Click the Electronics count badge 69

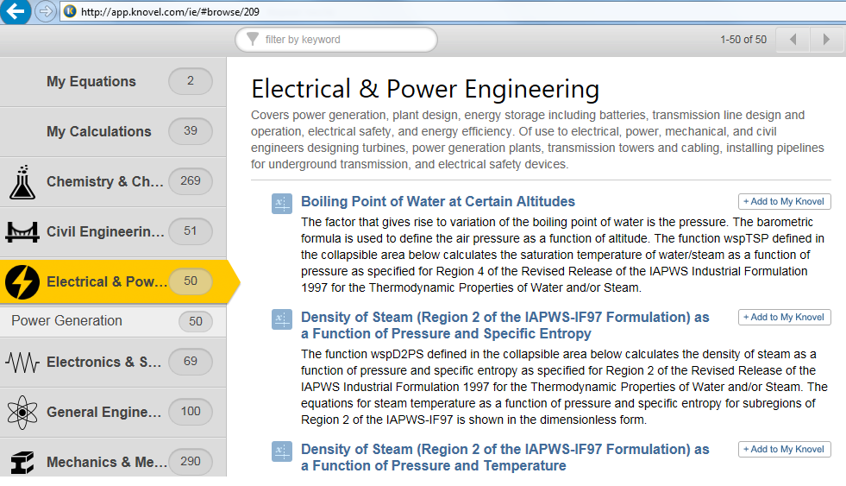point(191,362)
